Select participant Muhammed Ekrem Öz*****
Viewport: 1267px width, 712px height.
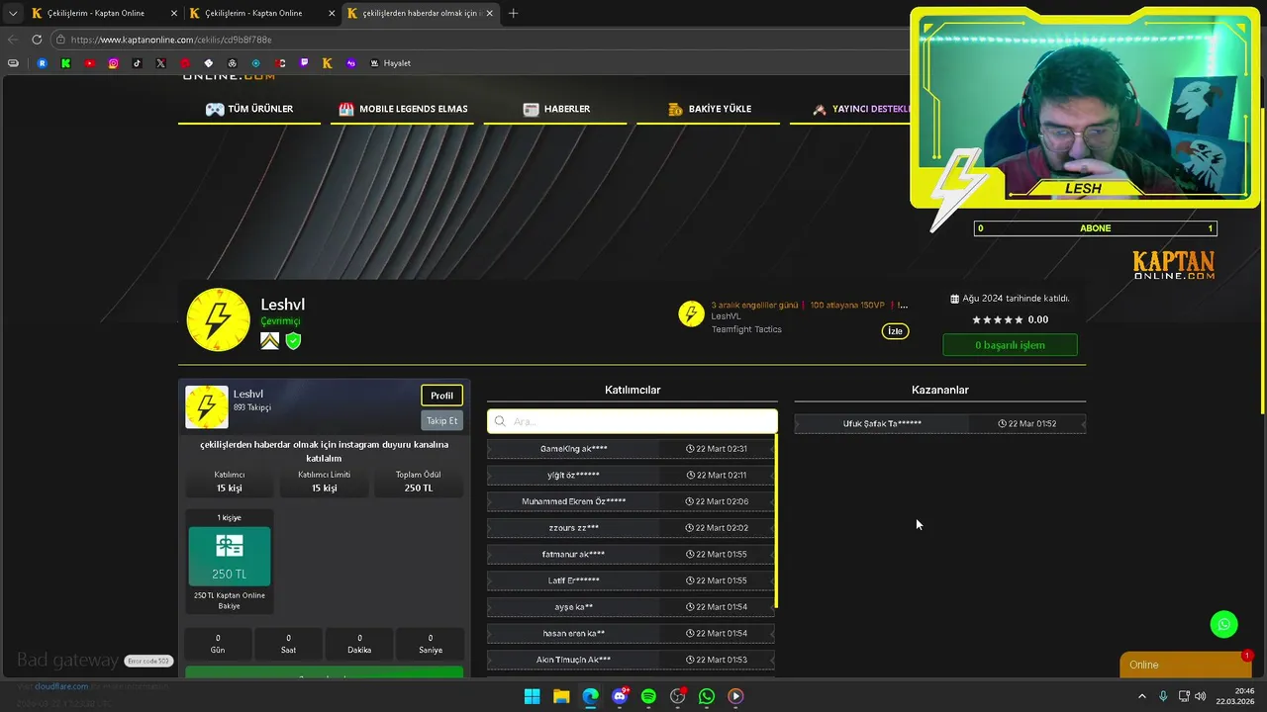coord(632,501)
